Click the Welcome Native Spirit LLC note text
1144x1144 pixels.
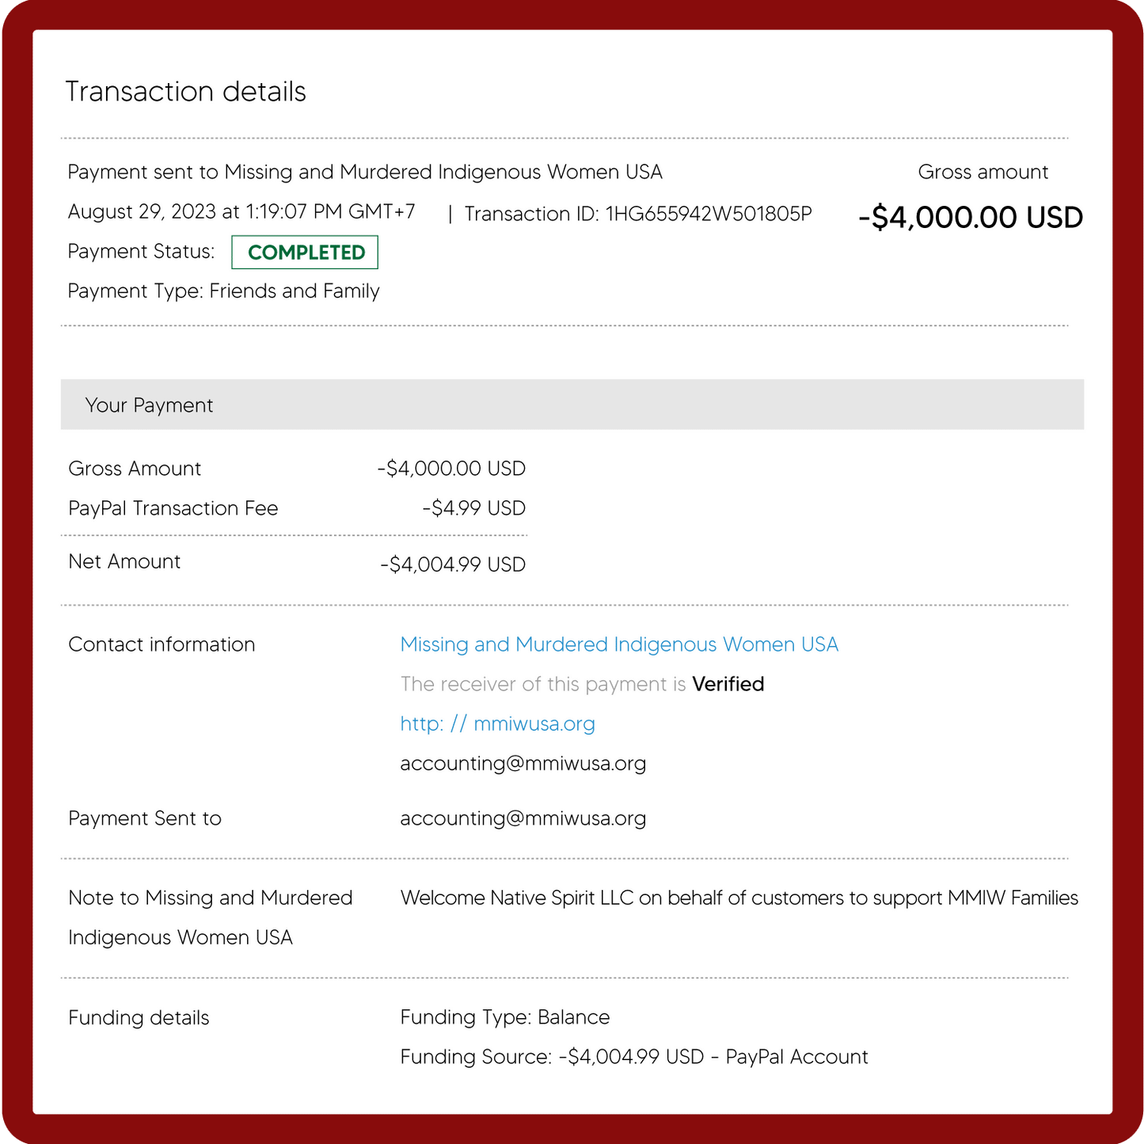(739, 898)
